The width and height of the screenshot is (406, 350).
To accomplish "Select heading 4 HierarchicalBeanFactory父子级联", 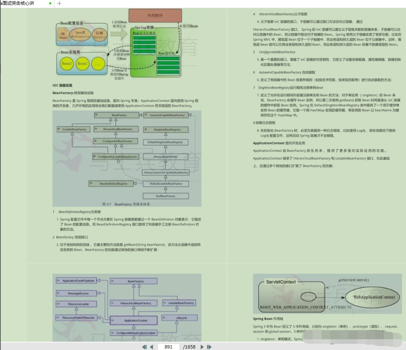I will click(280, 14).
